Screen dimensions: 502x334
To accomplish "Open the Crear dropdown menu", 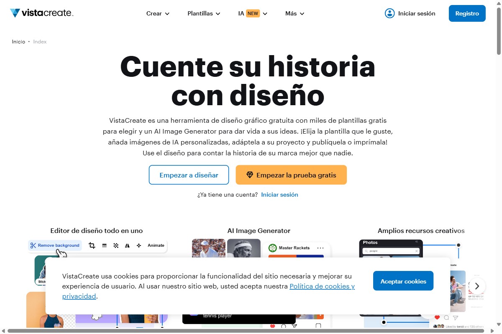I will 158,13.
